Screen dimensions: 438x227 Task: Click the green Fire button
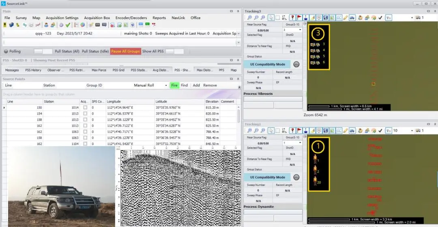tap(174, 86)
